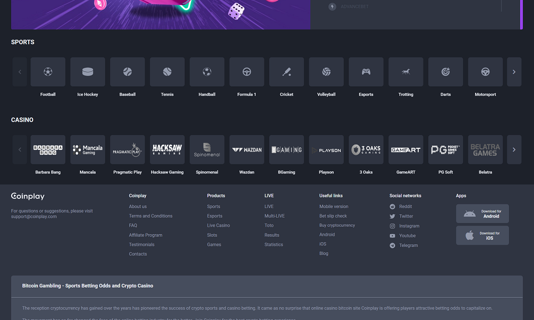Open the Tennis ball icon
The image size is (534, 320).
pos(167,72)
